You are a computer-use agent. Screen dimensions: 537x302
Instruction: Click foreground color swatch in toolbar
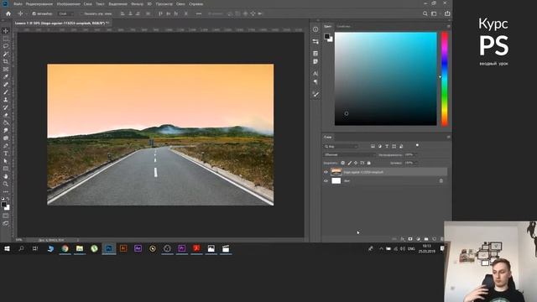coord(3,205)
